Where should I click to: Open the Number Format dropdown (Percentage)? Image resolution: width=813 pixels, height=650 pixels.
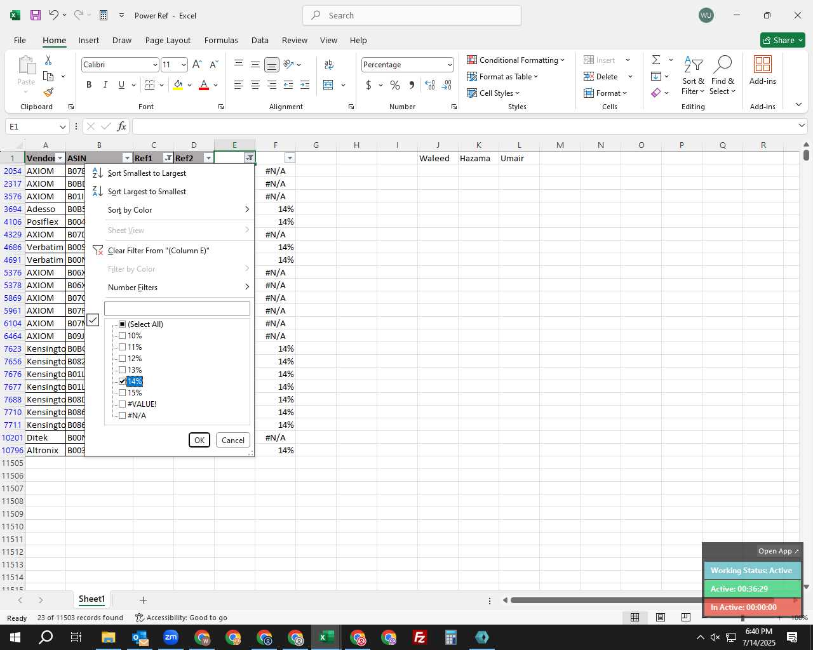[x=449, y=65]
